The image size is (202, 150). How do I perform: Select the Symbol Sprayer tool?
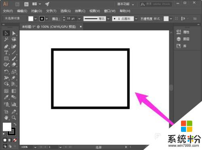tap(6, 104)
